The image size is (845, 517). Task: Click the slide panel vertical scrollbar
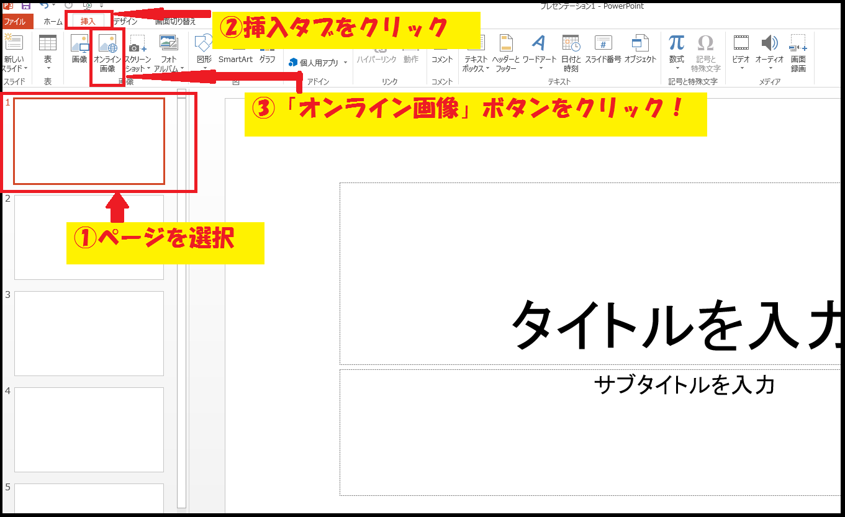tap(181, 303)
